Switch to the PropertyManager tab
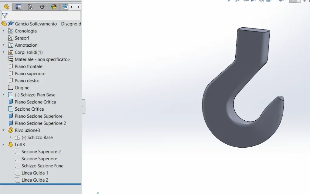 (x=18, y=7)
